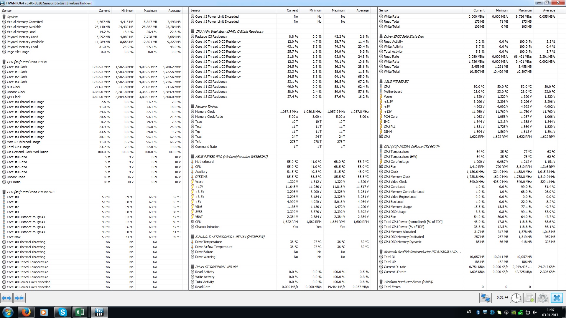
Task: Reset the elapsed timer clock icon
Action: click(x=516, y=298)
